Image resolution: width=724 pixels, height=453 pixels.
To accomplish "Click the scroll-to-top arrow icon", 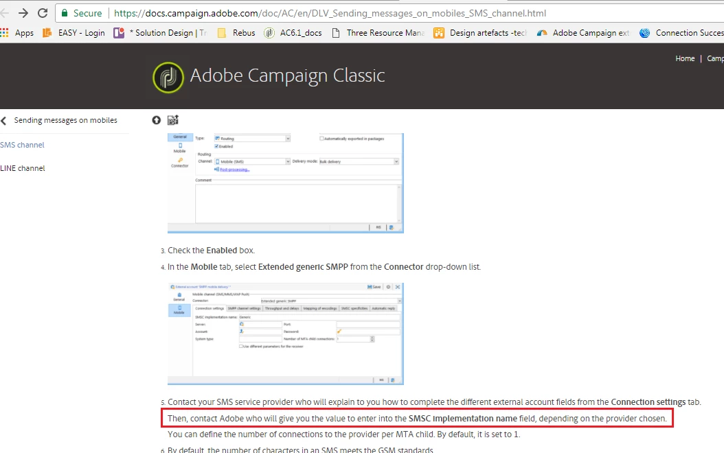I will (157, 120).
